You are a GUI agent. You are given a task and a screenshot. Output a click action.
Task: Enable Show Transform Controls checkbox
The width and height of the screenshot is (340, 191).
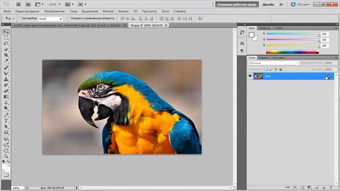click(69, 19)
